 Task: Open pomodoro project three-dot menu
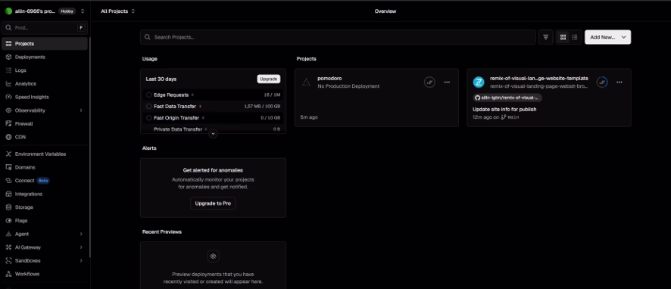[x=447, y=82]
